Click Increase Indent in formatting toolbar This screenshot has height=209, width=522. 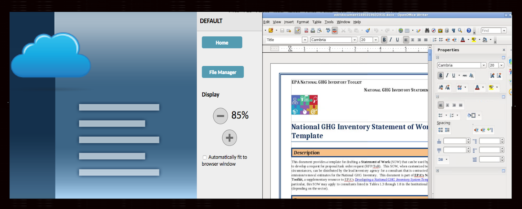[454, 40]
